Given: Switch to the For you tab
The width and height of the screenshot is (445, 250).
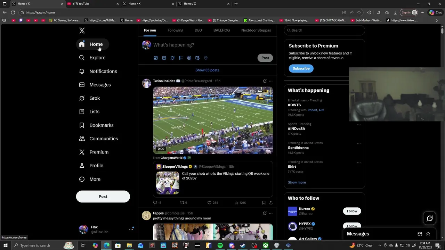Looking at the screenshot, I should click(x=150, y=30).
